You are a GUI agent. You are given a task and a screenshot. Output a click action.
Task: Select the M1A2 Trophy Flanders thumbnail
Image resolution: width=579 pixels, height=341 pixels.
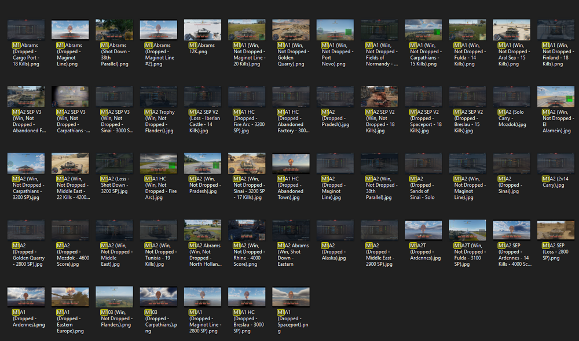pos(159,97)
